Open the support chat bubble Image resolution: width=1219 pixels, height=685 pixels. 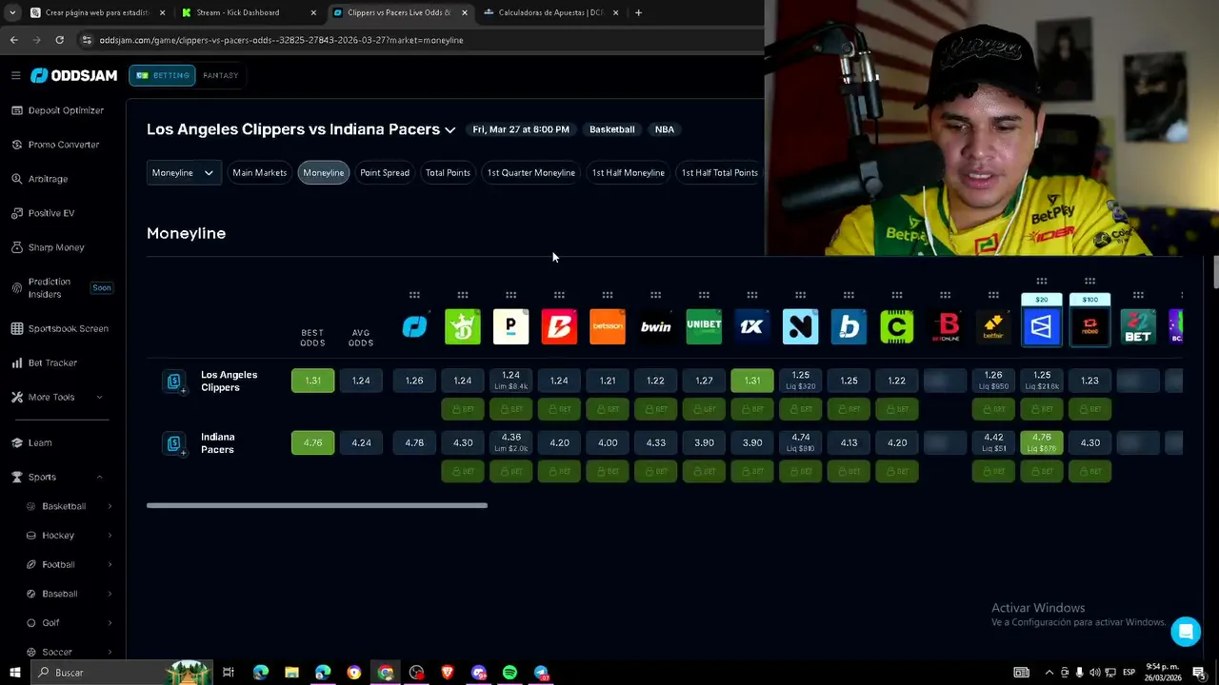click(1186, 631)
